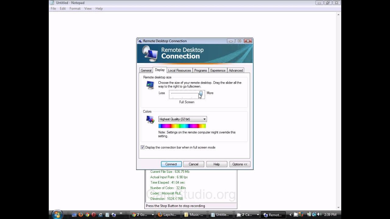Switch to the Programs tab
This screenshot has width=390, height=219.
[200, 70]
